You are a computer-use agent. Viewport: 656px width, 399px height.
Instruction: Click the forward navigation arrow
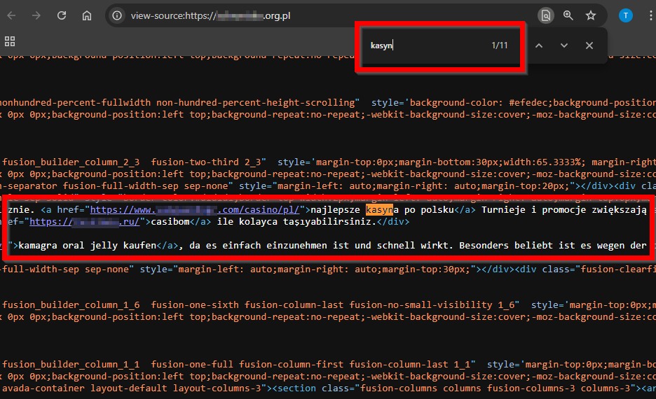pos(36,15)
